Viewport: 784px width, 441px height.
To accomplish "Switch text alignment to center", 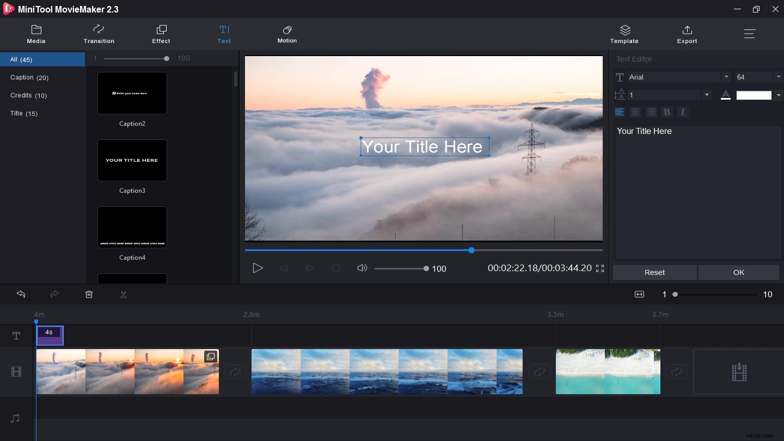I will coord(635,112).
